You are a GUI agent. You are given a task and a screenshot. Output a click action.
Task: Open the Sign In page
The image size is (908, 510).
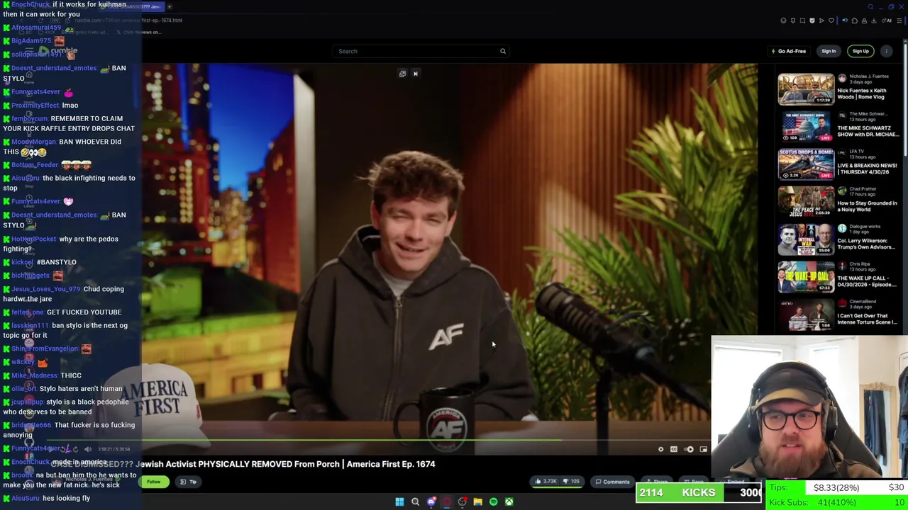(x=829, y=51)
